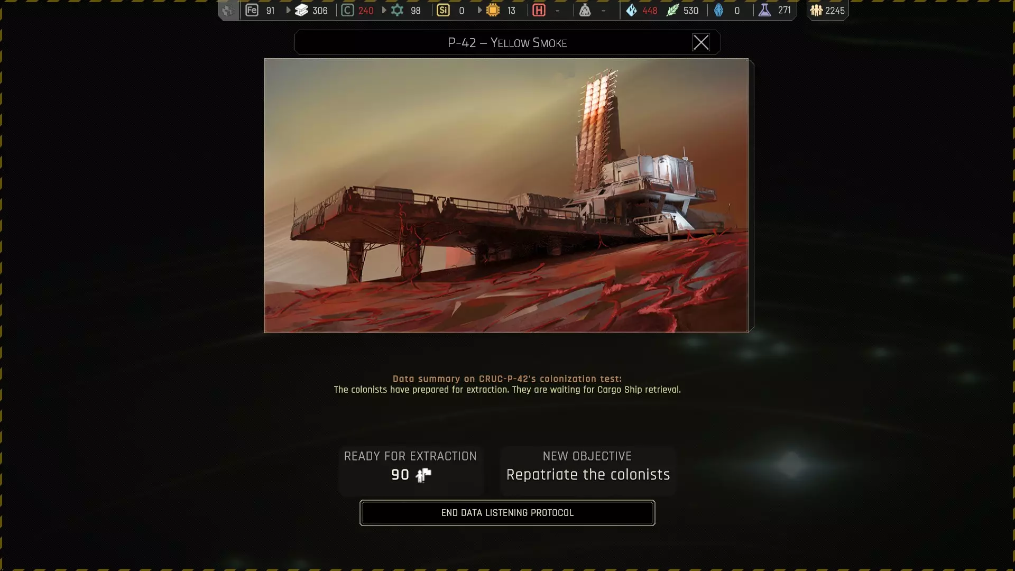1015x571 pixels.
Task: Click End Data Listening Protocol button
Action: [x=507, y=513]
